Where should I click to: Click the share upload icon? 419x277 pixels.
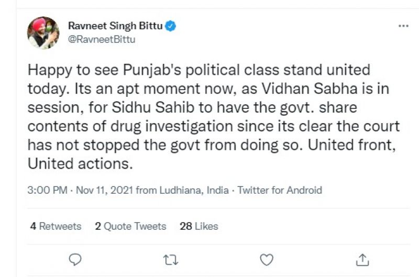[x=362, y=259]
